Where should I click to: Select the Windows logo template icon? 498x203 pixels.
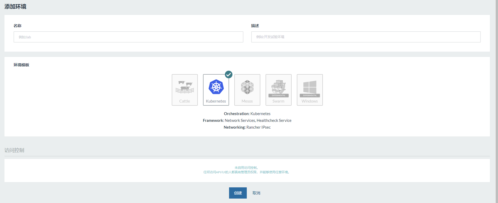310,87
